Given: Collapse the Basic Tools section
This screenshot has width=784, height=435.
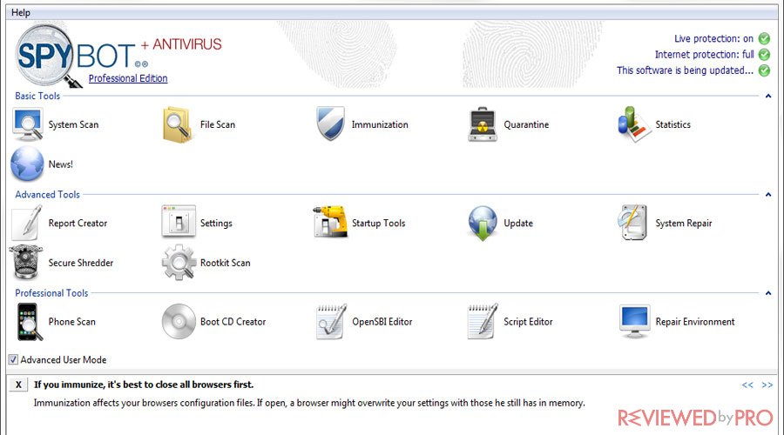Looking at the screenshot, I should (x=768, y=96).
